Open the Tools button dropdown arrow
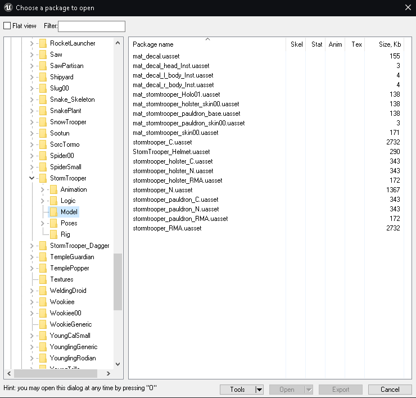This screenshot has width=416, height=398. click(259, 390)
